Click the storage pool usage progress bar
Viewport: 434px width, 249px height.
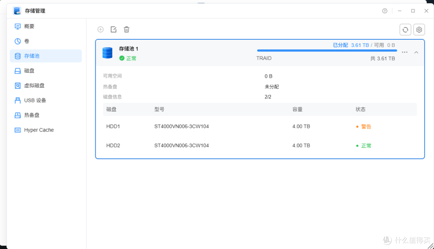click(327, 51)
